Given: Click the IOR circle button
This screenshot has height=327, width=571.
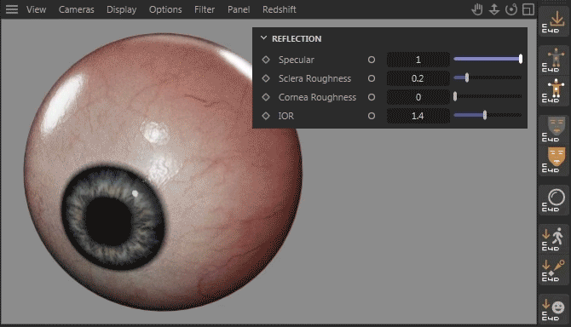Looking at the screenshot, I should (x=372, y=116).
